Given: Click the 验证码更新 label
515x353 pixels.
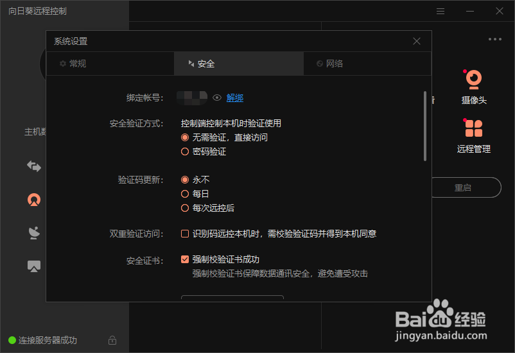Looking at the screenshot, I should [141, 180].
